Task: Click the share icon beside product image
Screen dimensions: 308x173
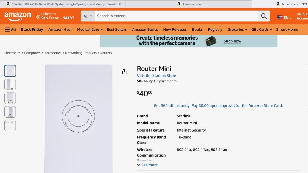Action: pyautogui.click(x=124, y=72)
